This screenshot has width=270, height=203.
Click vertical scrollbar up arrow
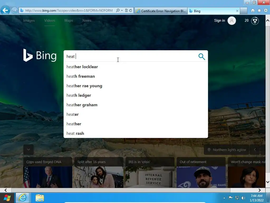point(268,21)
